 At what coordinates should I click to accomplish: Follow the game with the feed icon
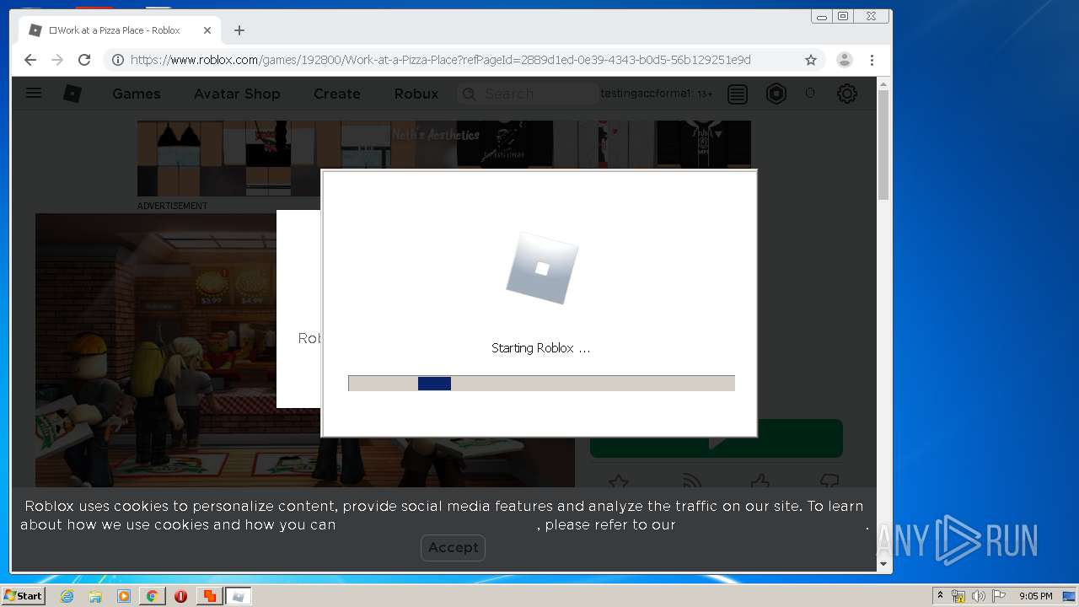690,481
